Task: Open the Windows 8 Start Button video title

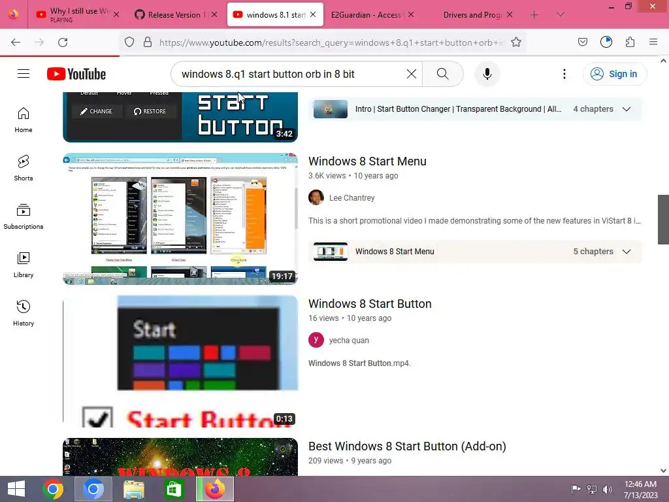Action: 370,303
